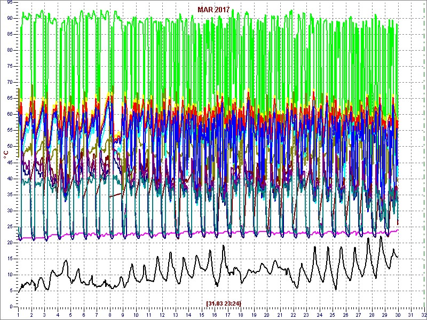This screenshot has height=320, width=427.
Task: Select day 1 on the x-axis
Action: coord(18,315)
